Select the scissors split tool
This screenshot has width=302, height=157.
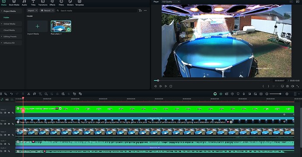[x=28, y=94]
